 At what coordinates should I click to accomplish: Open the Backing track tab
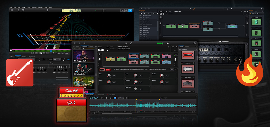point(89,95)
